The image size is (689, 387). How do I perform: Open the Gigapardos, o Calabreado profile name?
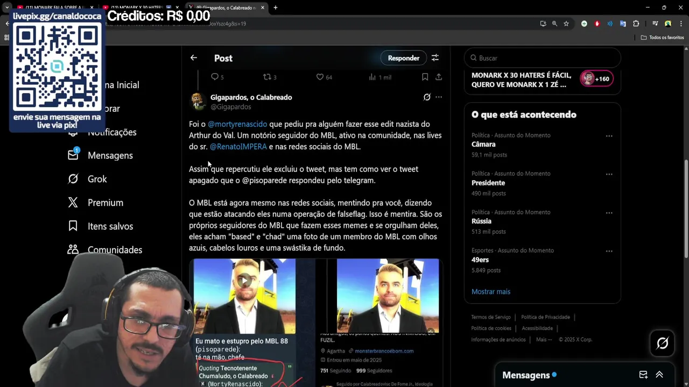click(x=251, y=97)
